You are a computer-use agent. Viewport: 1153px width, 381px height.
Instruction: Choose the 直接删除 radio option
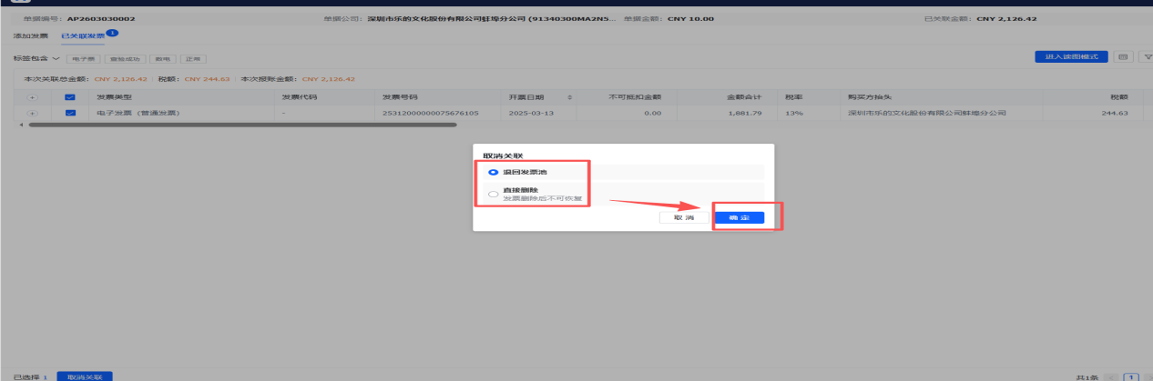point(494,194)
